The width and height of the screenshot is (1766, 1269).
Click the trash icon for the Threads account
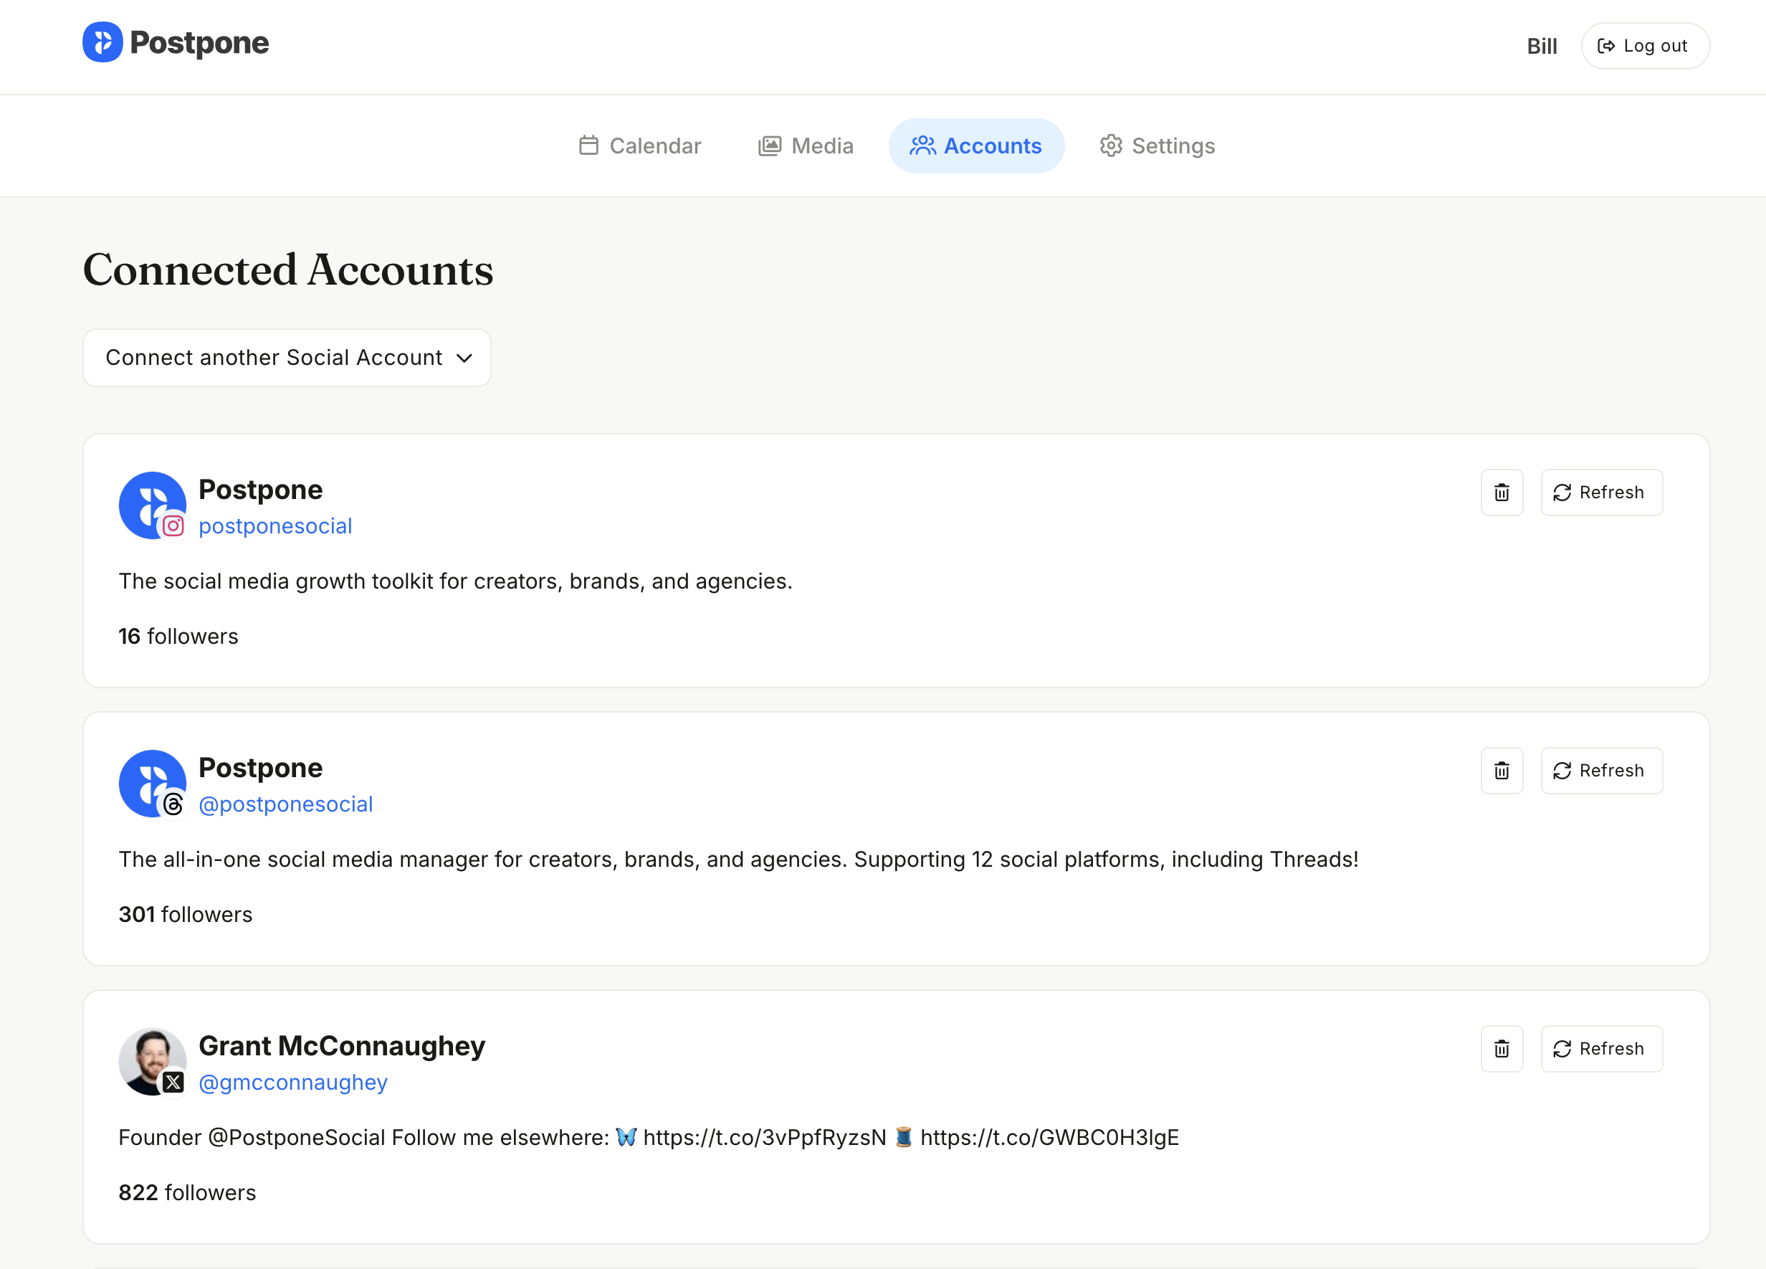pyautogui.click(x=1502, y=771)
